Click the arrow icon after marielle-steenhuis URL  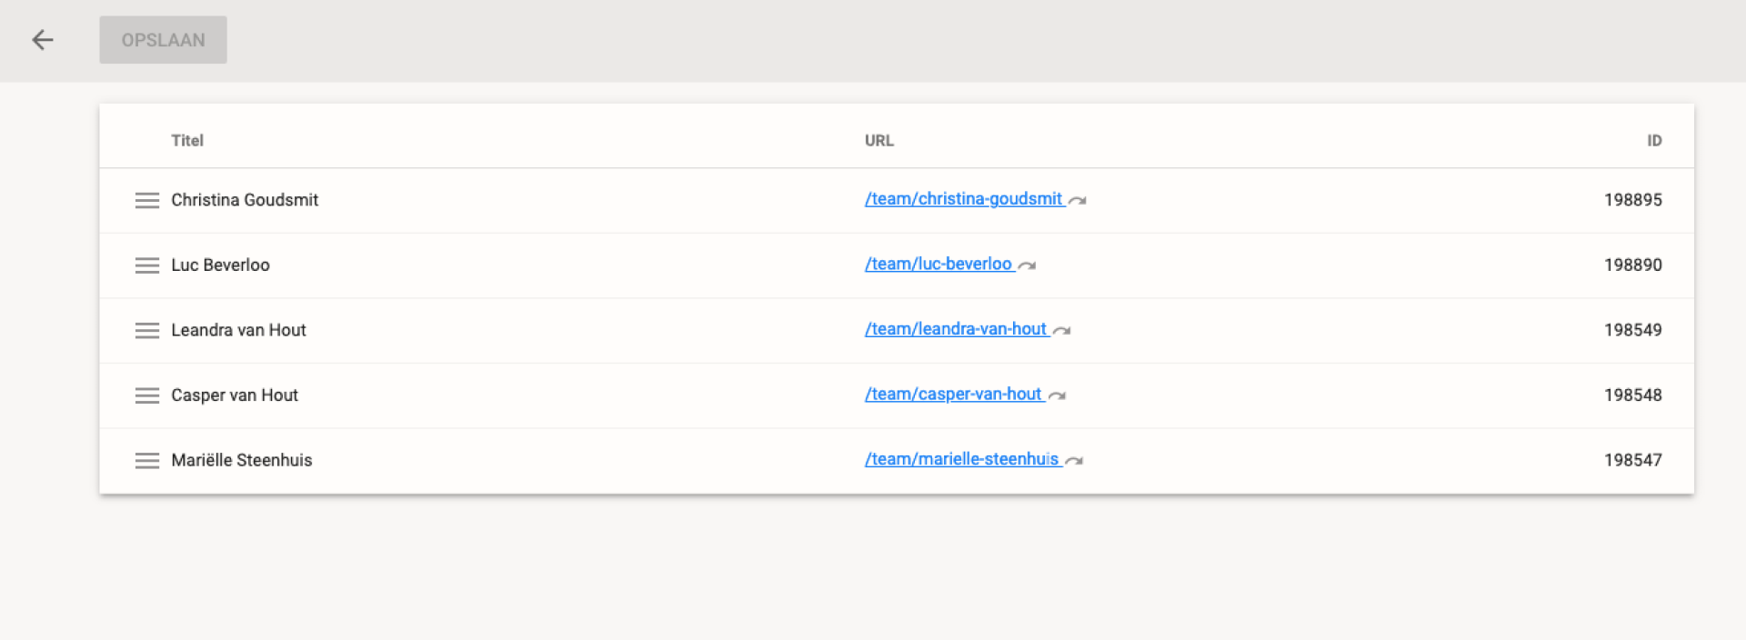[x=1074, y=461]
